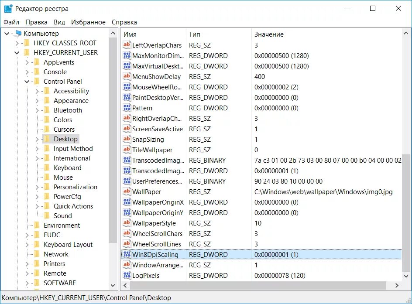This screenshot has height=304, width=412.
Task: Click values list scroll down arrow
Action: pyautogui.click(x=406, y=276)
